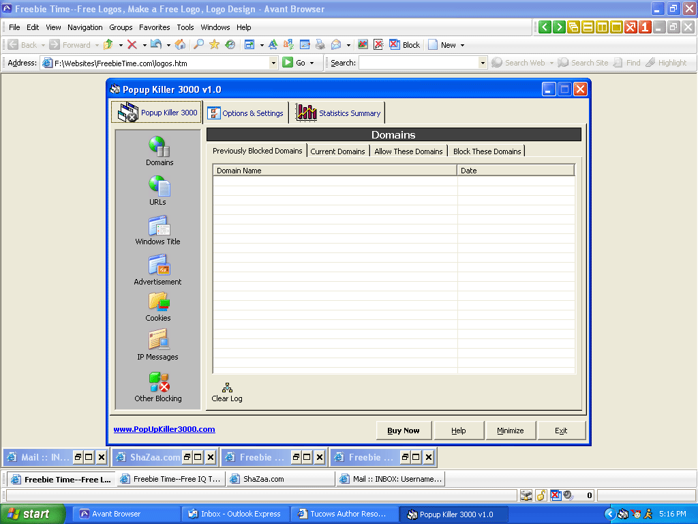
Task: Click the Print icon in browser toolbar
Action: click(320, 44)
